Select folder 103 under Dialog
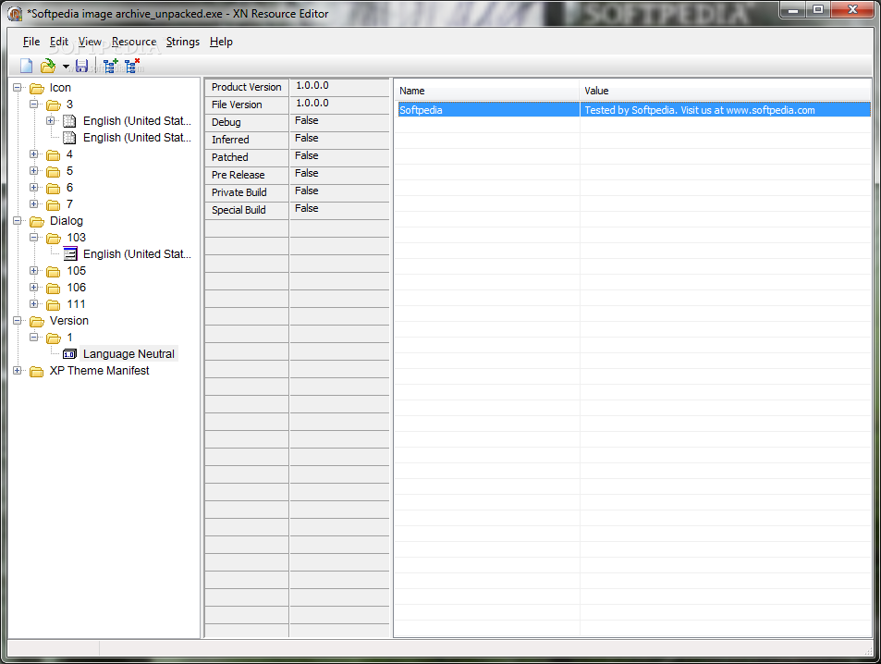 click(77, 238)
